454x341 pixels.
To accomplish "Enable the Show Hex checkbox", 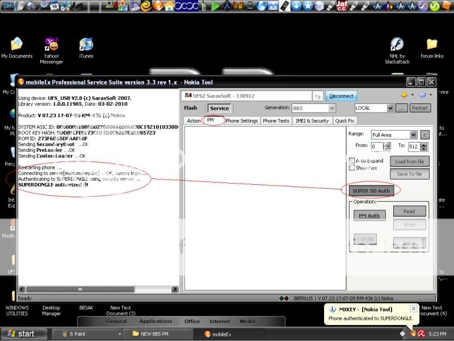I will [352, 168].
